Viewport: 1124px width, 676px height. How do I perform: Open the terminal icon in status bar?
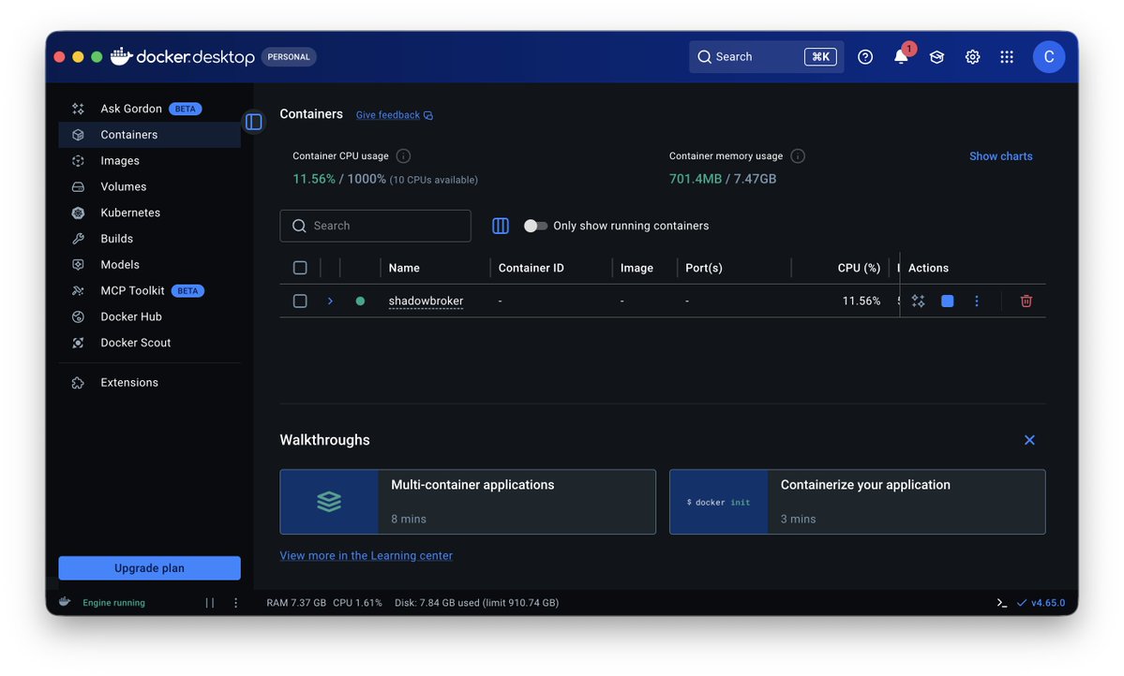(1001, 603)
